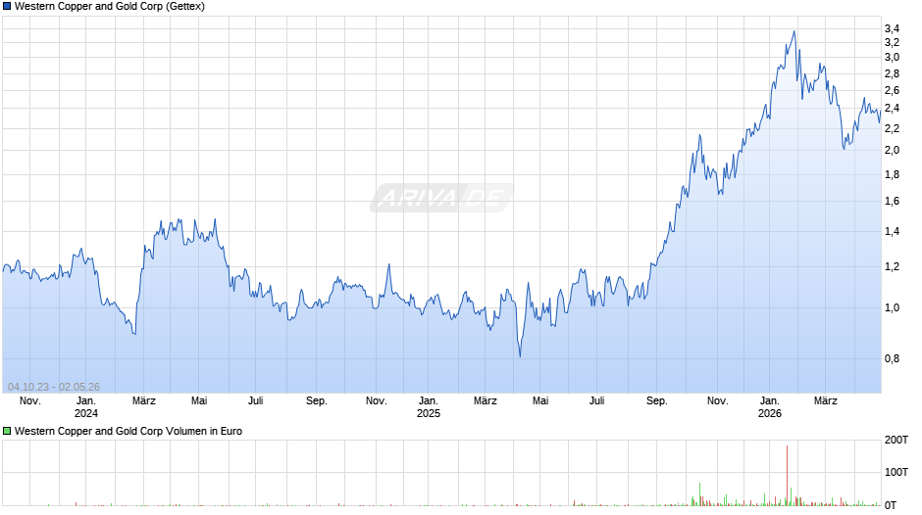Screen dimensions: 922x515
Task: Click the green legend square for Volumen in Euro
Action: tap(7, 431)
